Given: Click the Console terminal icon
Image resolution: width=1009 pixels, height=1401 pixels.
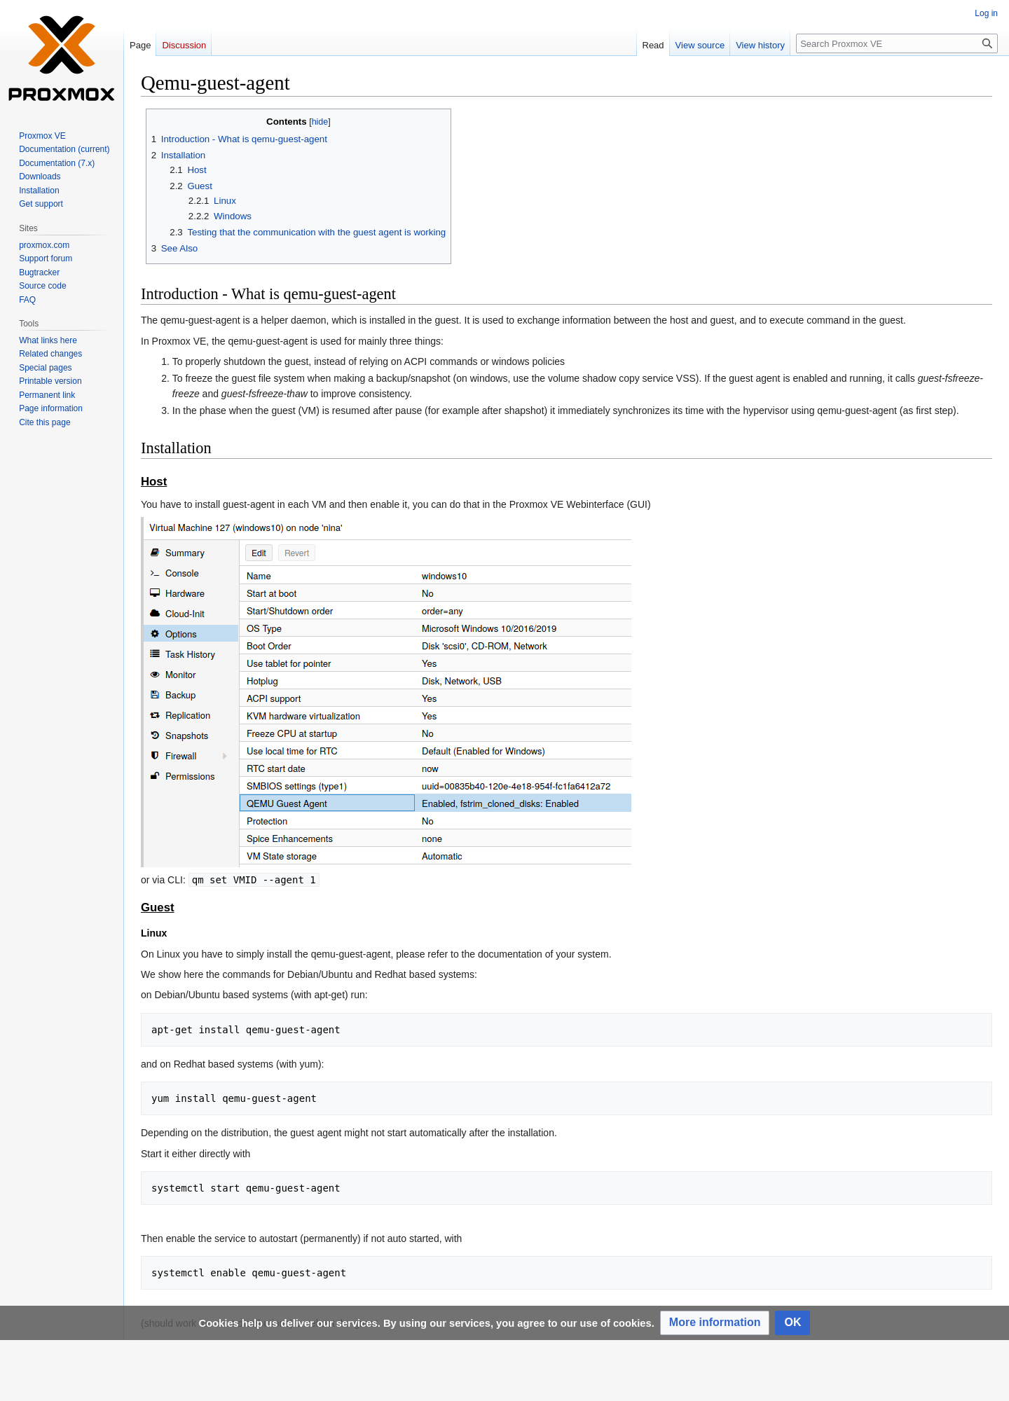Looking at the screenshot, I should [x=155, y=573].
